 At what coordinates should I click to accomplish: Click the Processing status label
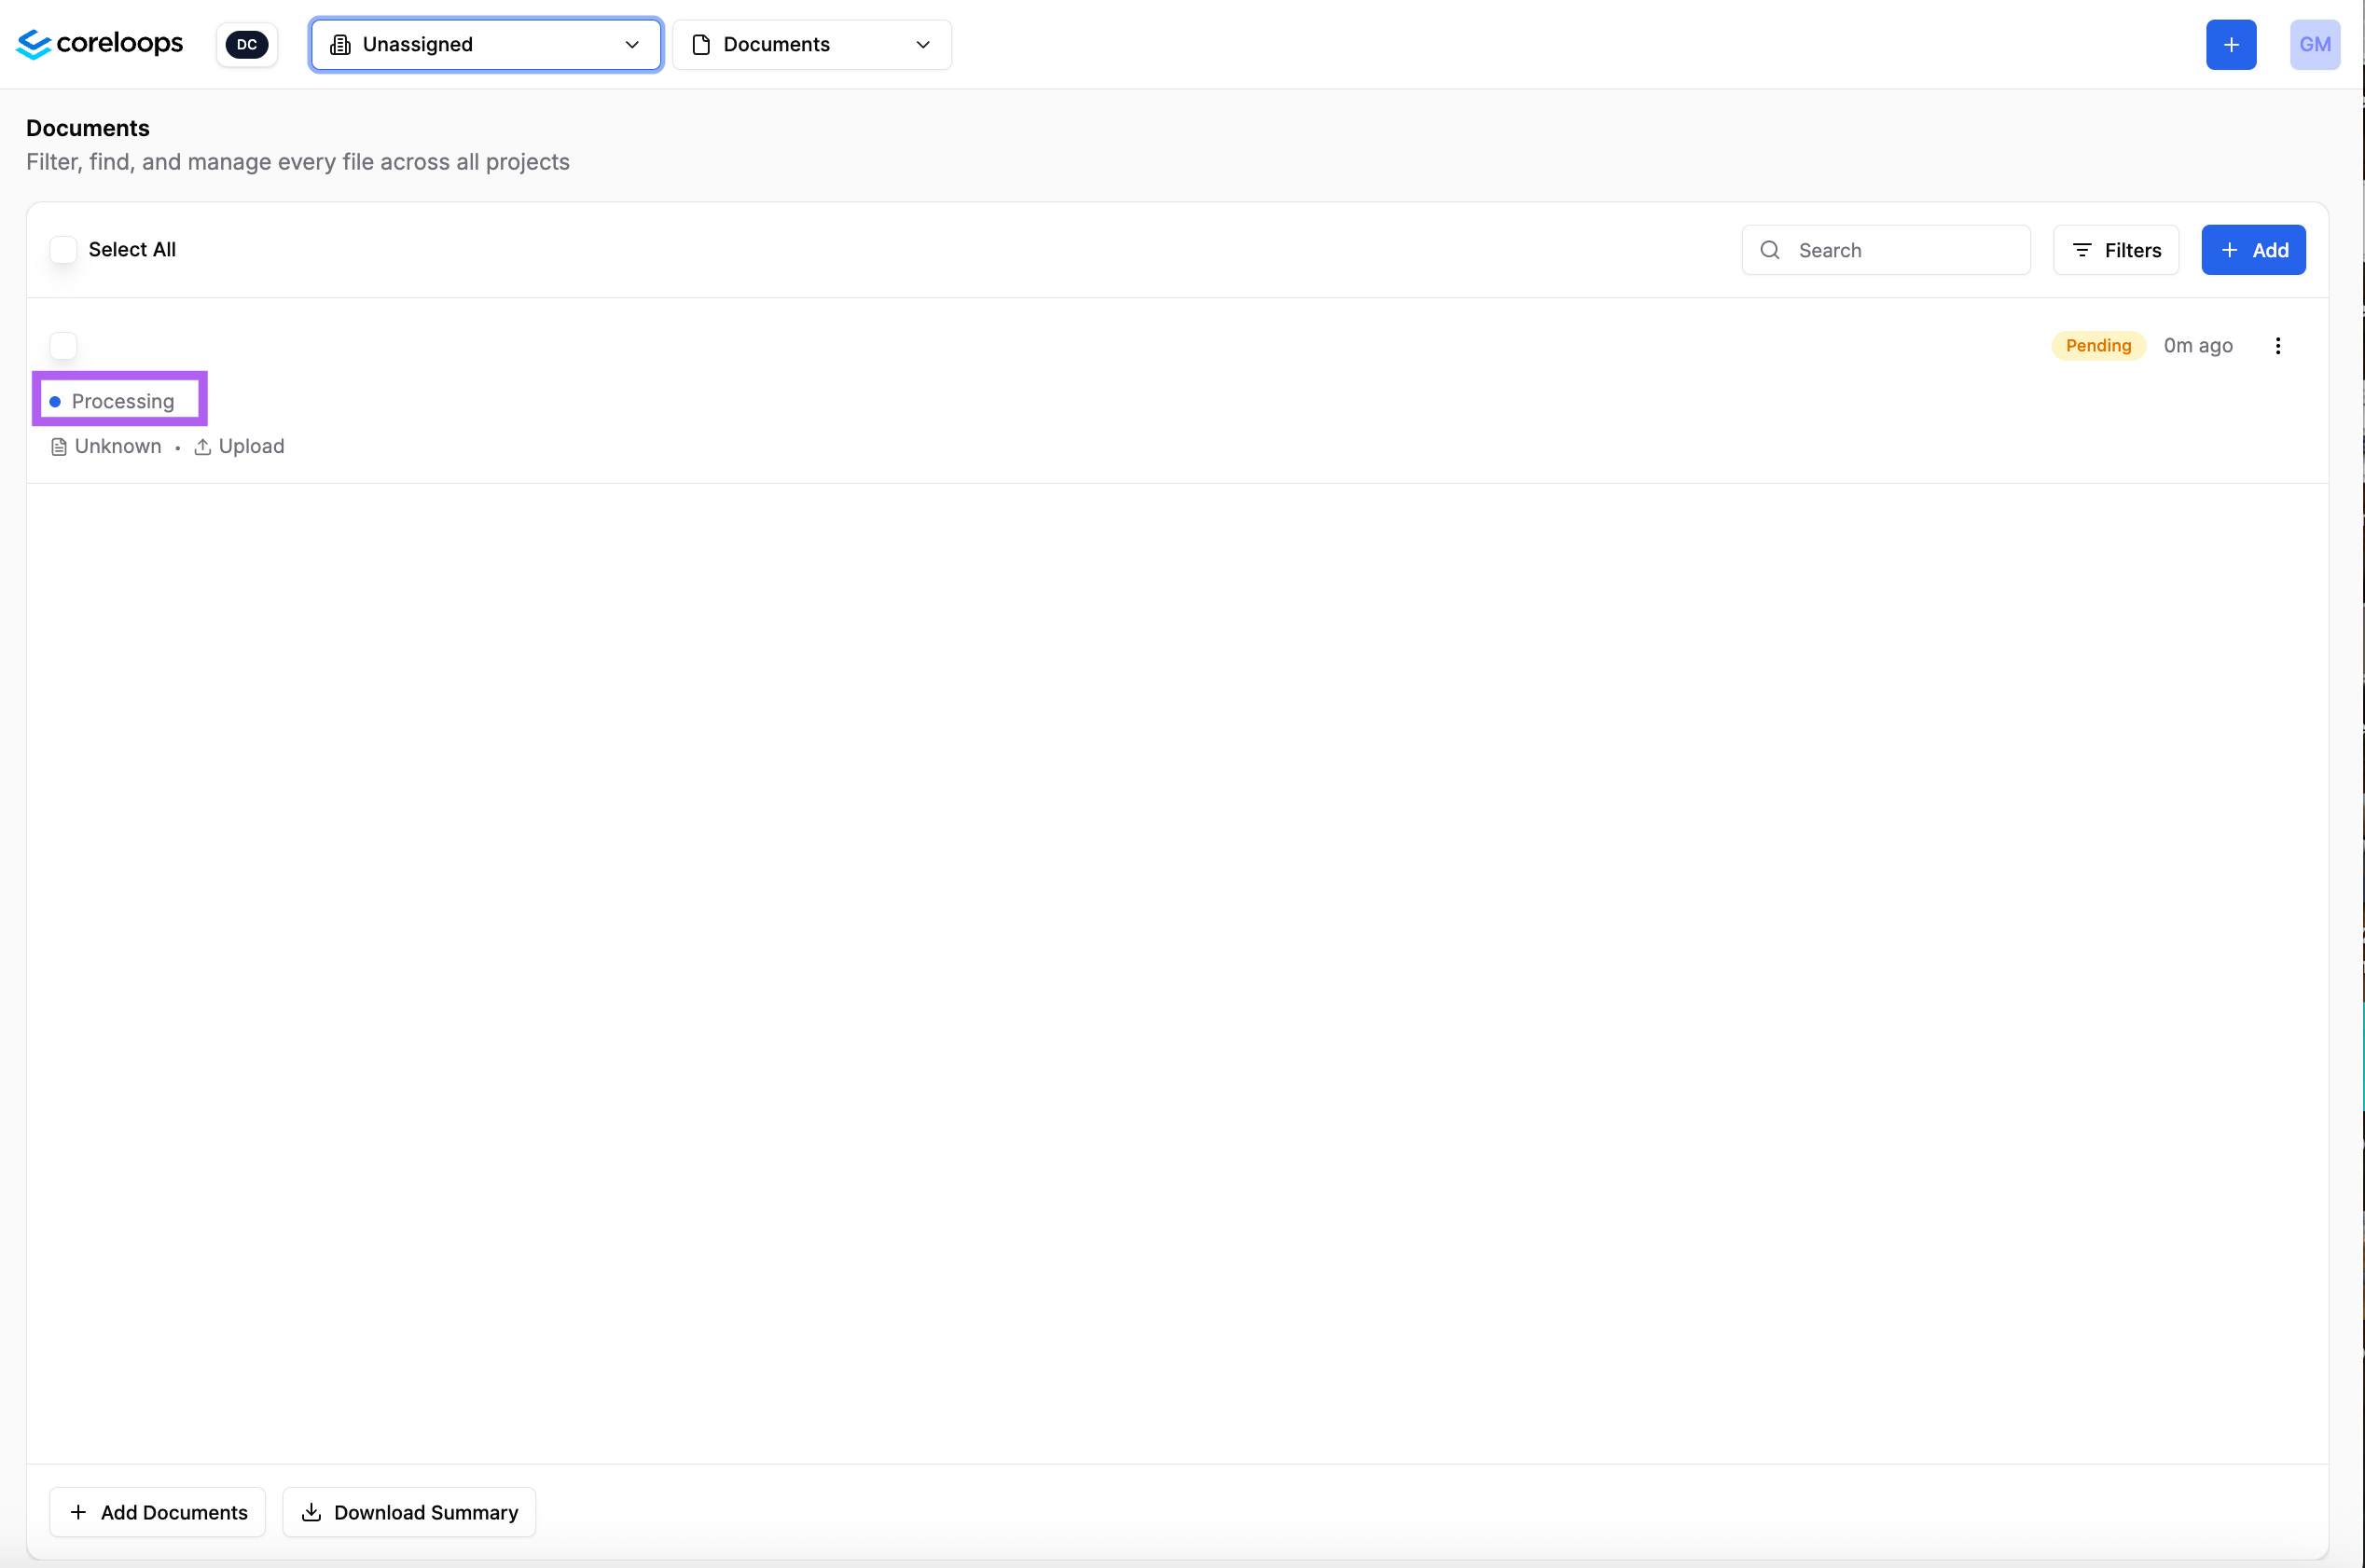[122, 401]
